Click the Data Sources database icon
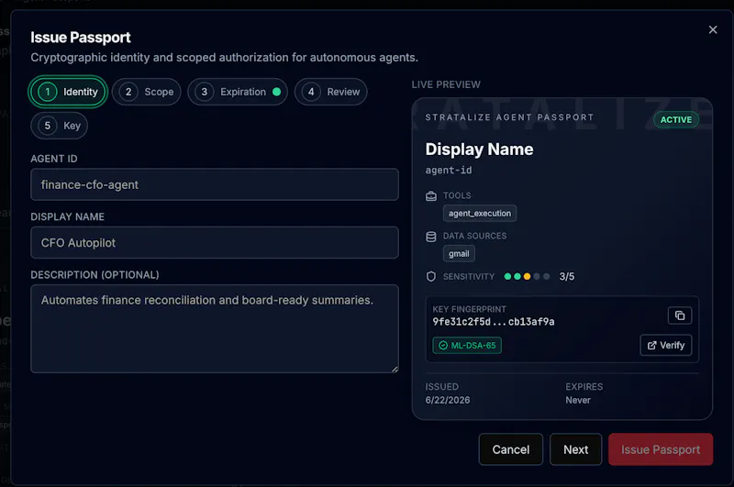Viewport: 734px width, 487px height. tap(431, 237)
